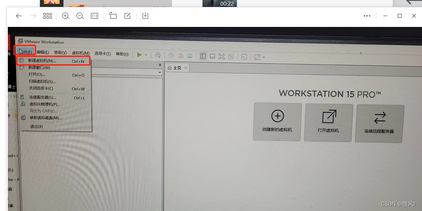Click the stretch guest display icon
The height and width of the screenshot is (211, 422).
(x=257, y=57)
